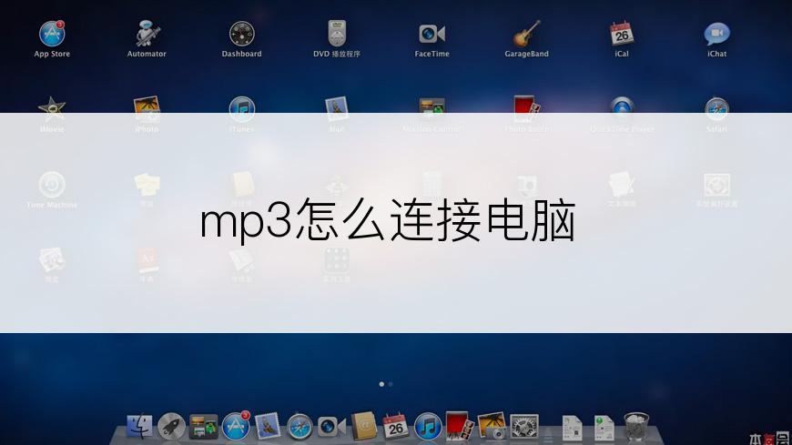Open App Store from the Dock
The height and width of the screenshot is (445, 792).
[236, 425]
